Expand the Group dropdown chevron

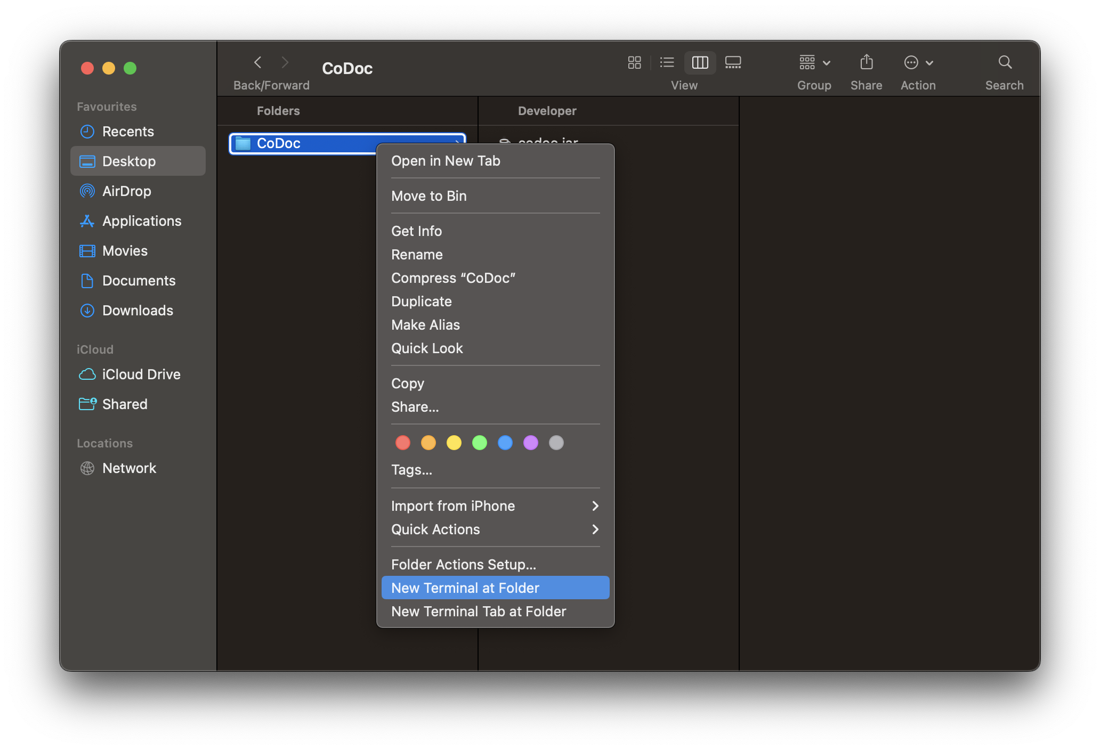pyautogui.click(x=827, y=63)
